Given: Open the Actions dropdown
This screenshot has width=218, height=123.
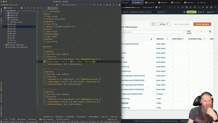Looking at the screenshot, I should pos(163,24).
